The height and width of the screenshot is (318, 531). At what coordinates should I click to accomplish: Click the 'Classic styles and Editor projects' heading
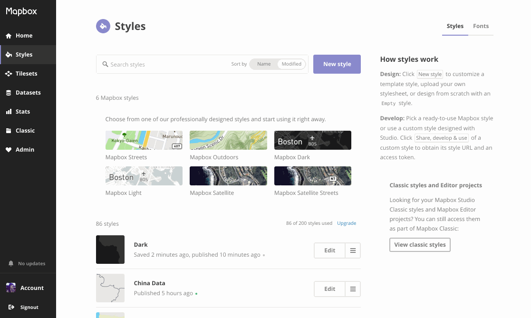[x=435, y=185]
